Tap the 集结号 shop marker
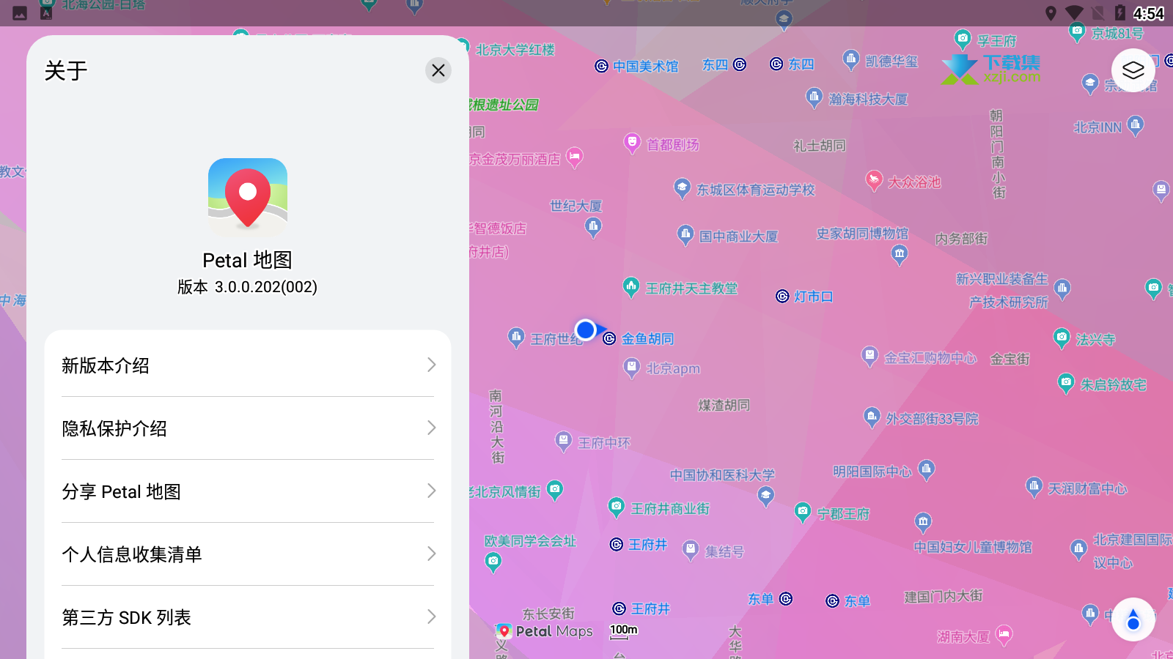Viewport: 1173px width, 659px height. (x=690, y=550)
